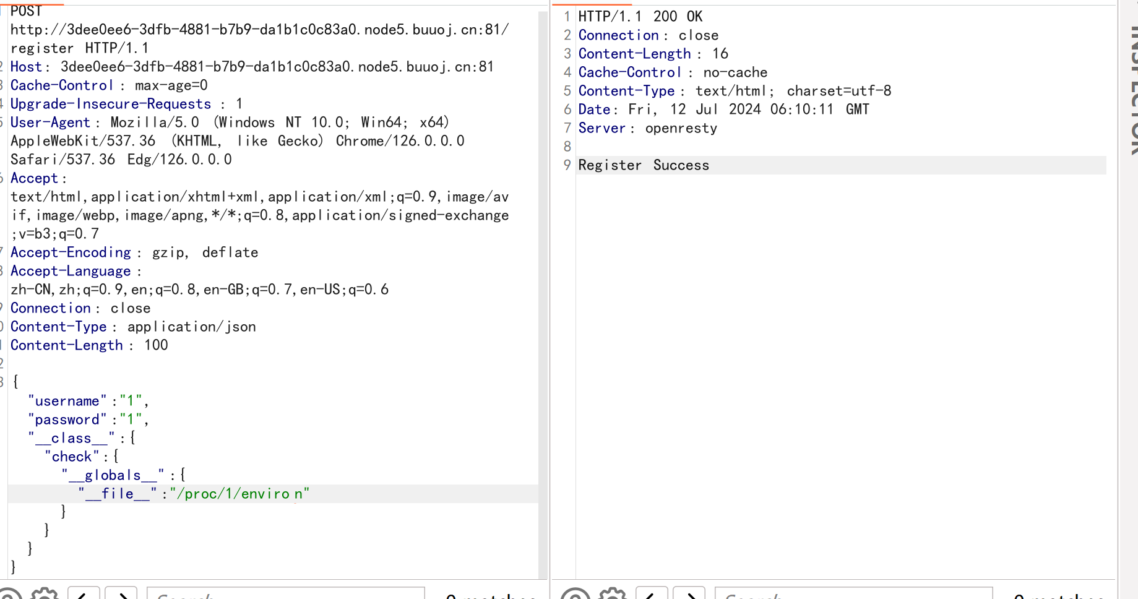Open response pane settings gear icon
Image resolution: width=1138 pixels, height=599 pixels.
(612, 595)
